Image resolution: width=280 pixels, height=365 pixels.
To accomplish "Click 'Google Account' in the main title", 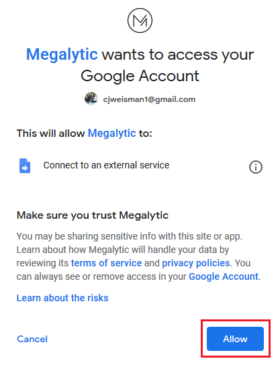I will [140, 76].
